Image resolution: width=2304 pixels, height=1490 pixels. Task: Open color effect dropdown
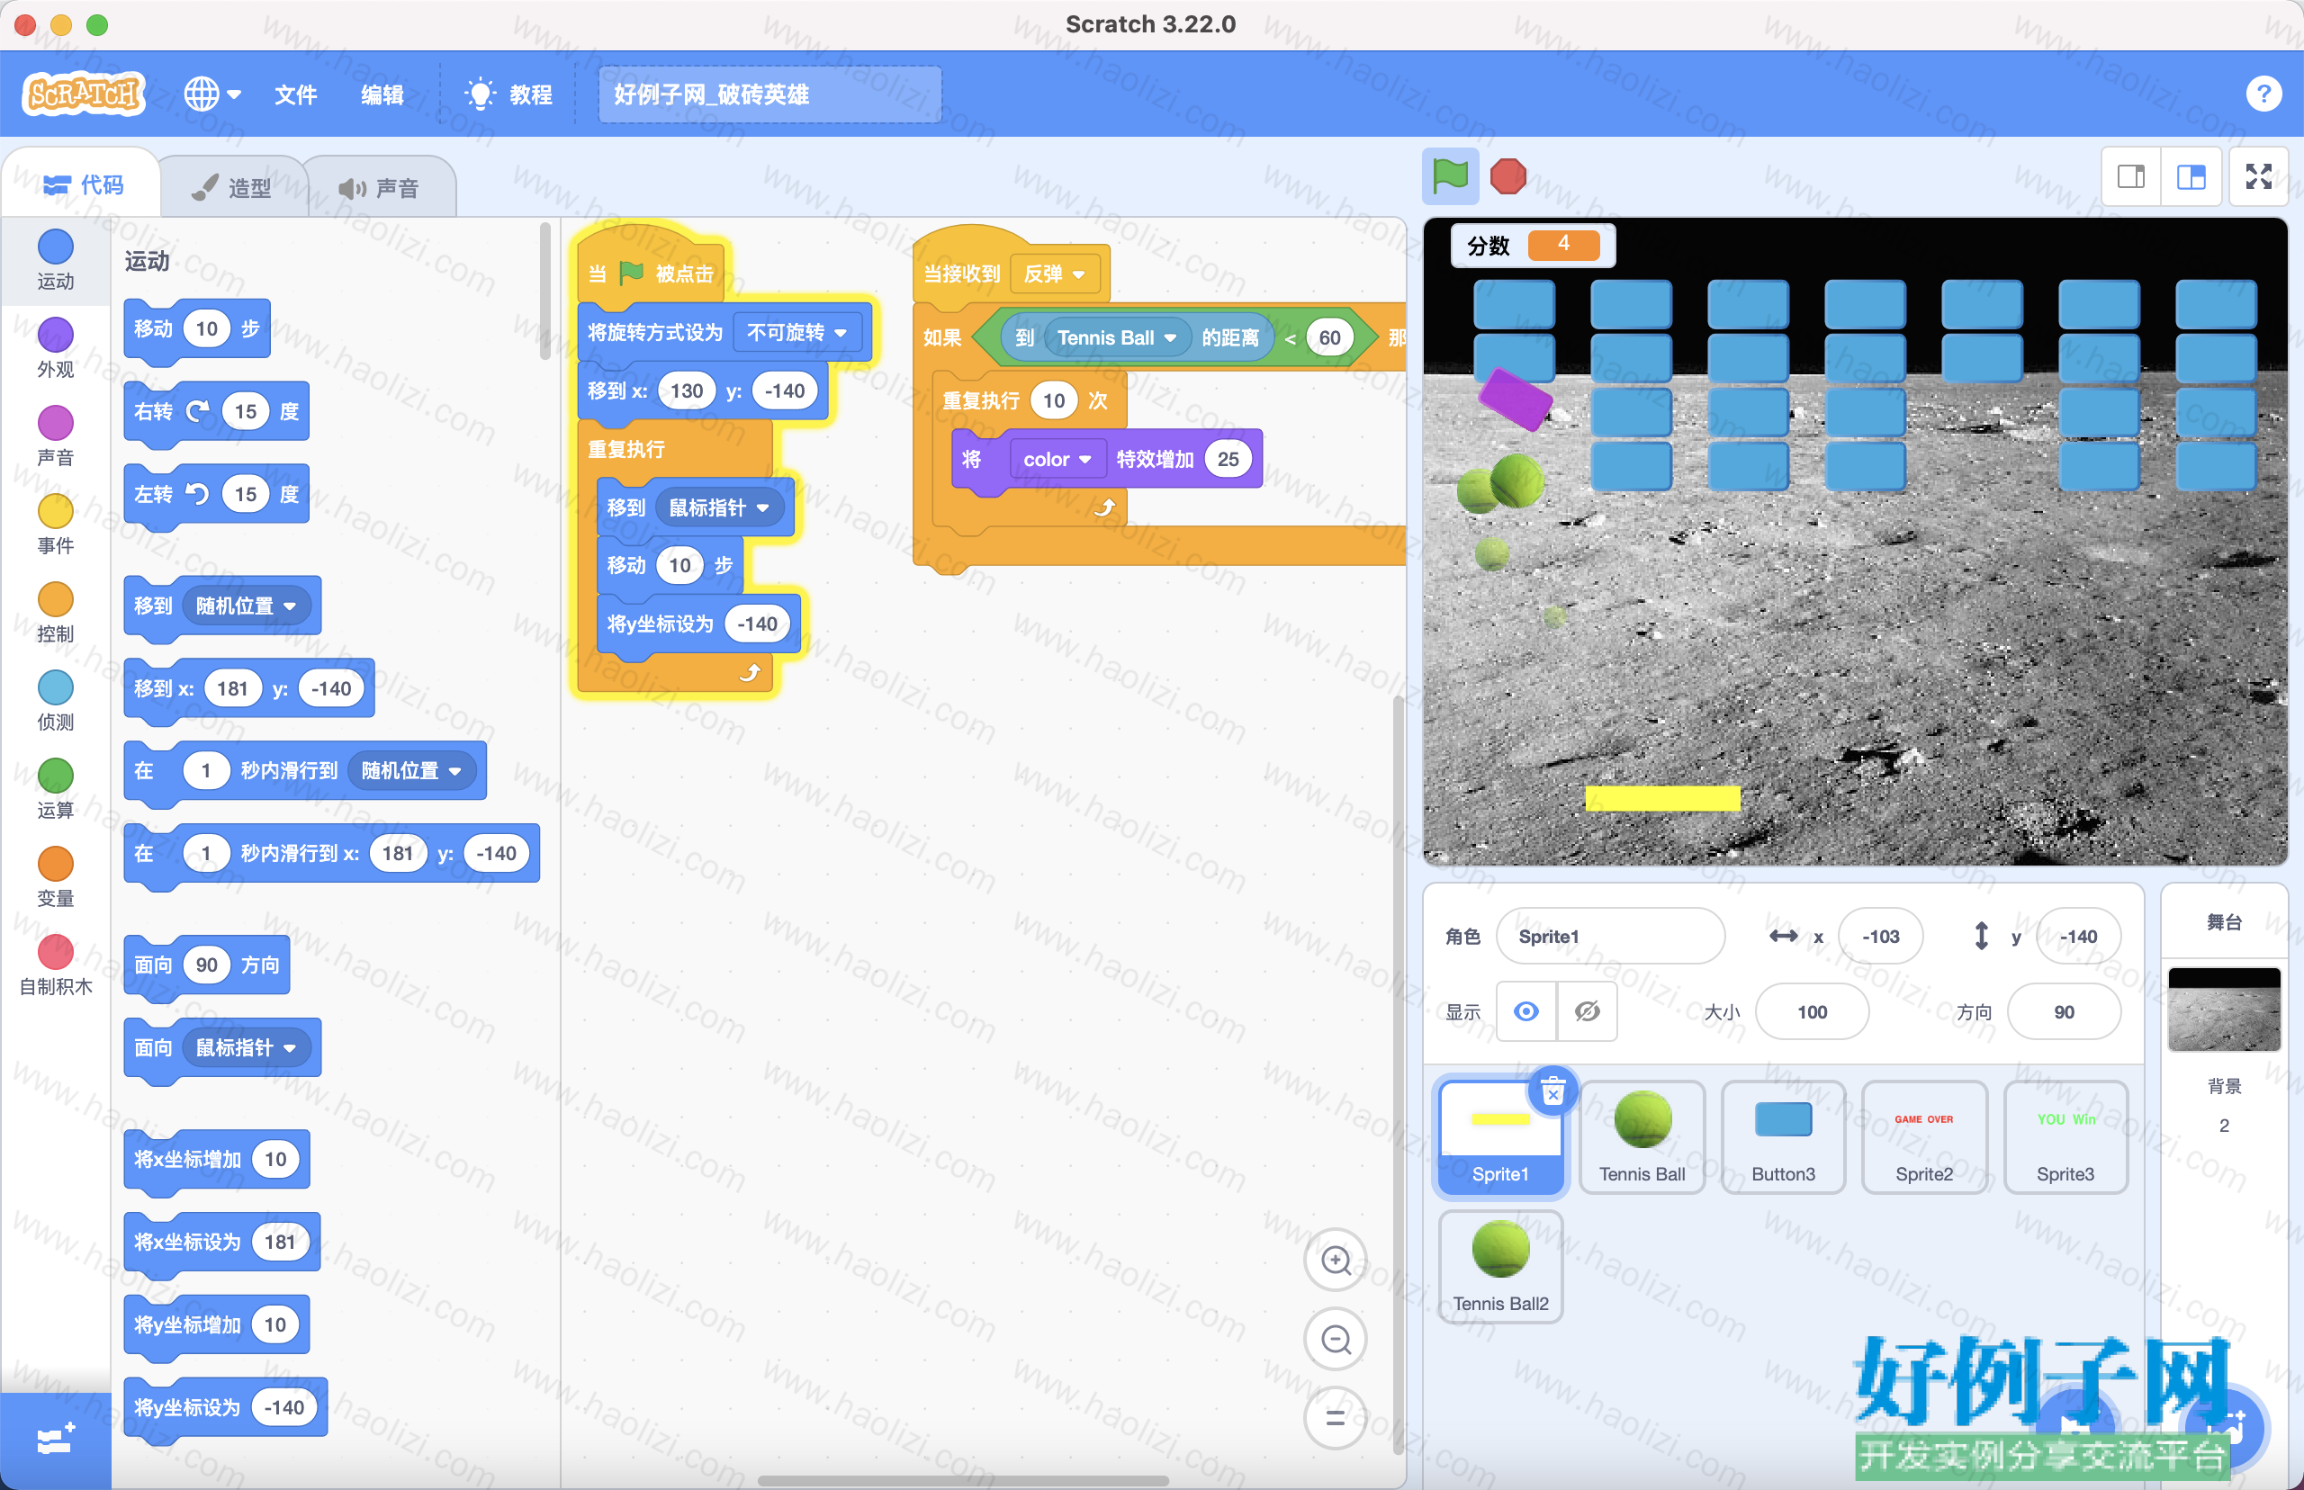[x=1057, y=460]
